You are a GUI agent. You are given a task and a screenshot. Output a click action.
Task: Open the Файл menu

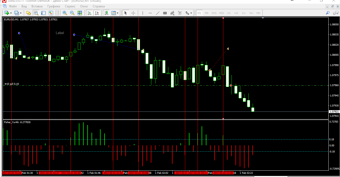[x=12, y=6]
